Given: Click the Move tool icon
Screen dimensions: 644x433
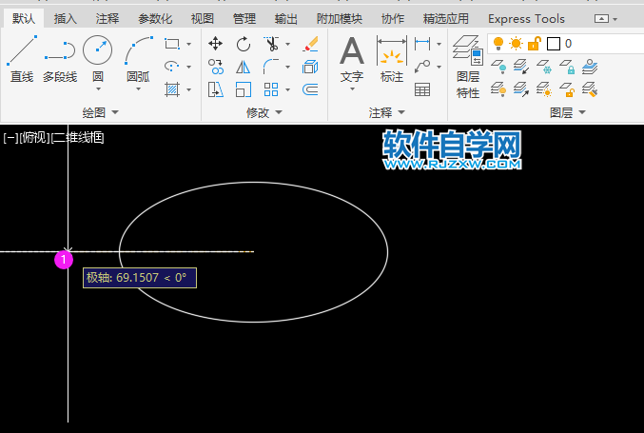Looking at the screenshot, I should pos(216,44).
